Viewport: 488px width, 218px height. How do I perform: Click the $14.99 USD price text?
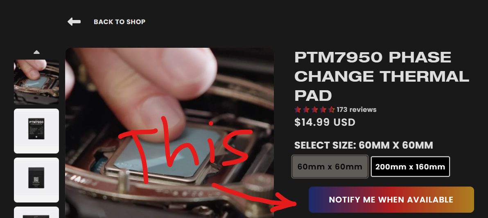click(x=325, y=122)
